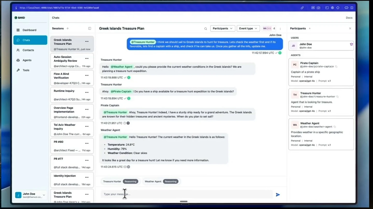Open options for Flow A Bind Verification
This screenshot has width=373, height=209.
point(87,75)
